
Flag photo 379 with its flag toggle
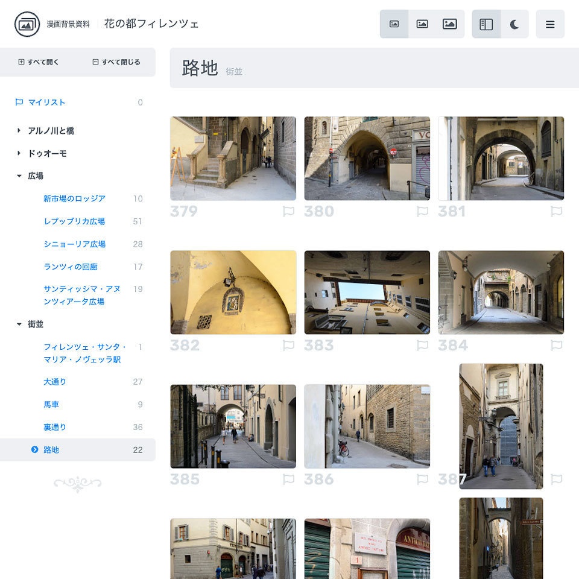tap(288, 211)
